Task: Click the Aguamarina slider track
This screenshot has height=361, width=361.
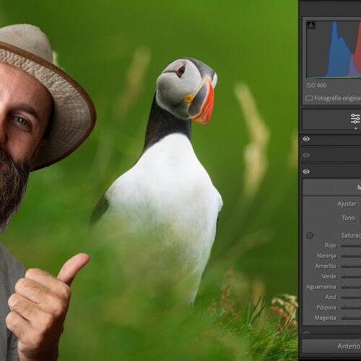Action: click(351, 287)
